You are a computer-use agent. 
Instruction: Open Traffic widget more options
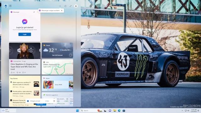coord(70,62)
